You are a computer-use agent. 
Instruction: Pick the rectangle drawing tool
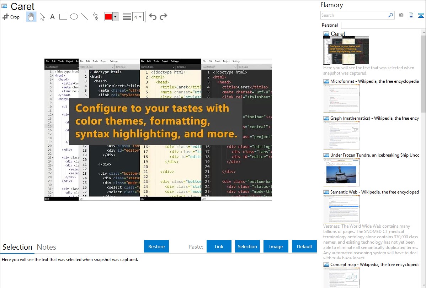click(x=63, y=17)
